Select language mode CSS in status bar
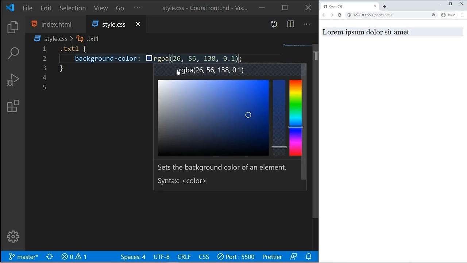Image resolution: width=467 pixels, height=263 pixels. tap(204, 257)
